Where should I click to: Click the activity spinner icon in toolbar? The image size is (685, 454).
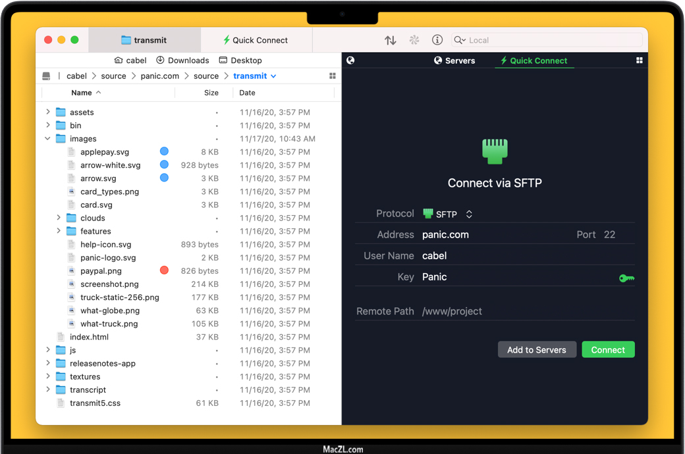pyautogui.click(x=414, y=40)
